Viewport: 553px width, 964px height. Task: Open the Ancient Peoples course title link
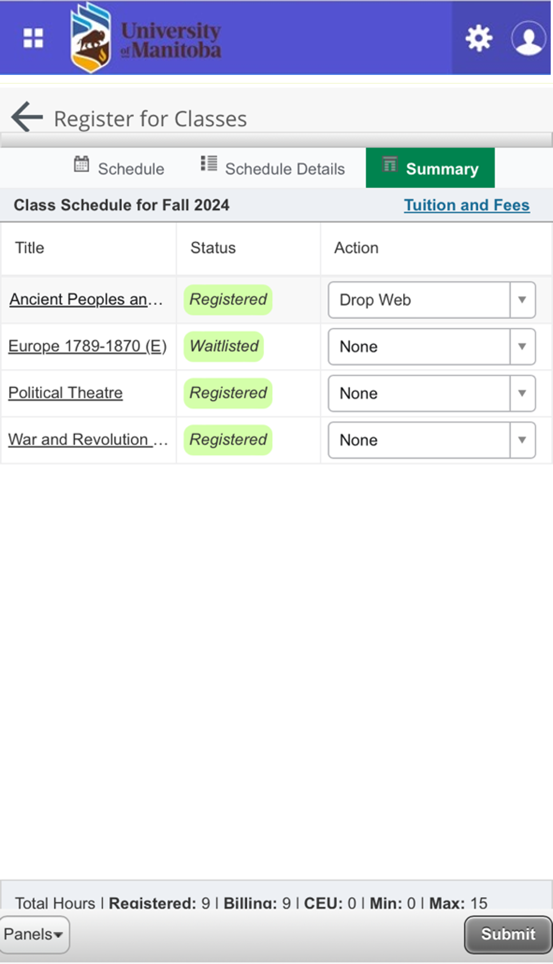pos(86,299)
